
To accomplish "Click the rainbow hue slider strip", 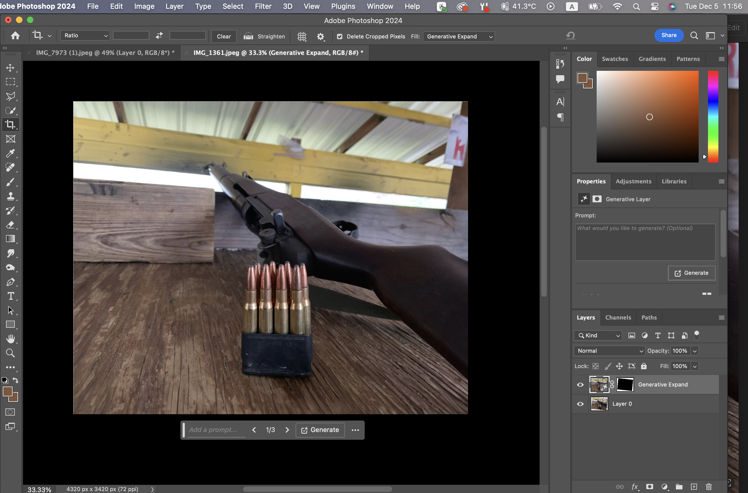I will click(x=713, y=116).
